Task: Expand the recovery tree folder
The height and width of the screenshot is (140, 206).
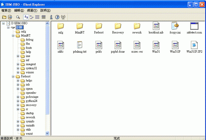Action: click(18, 105)
